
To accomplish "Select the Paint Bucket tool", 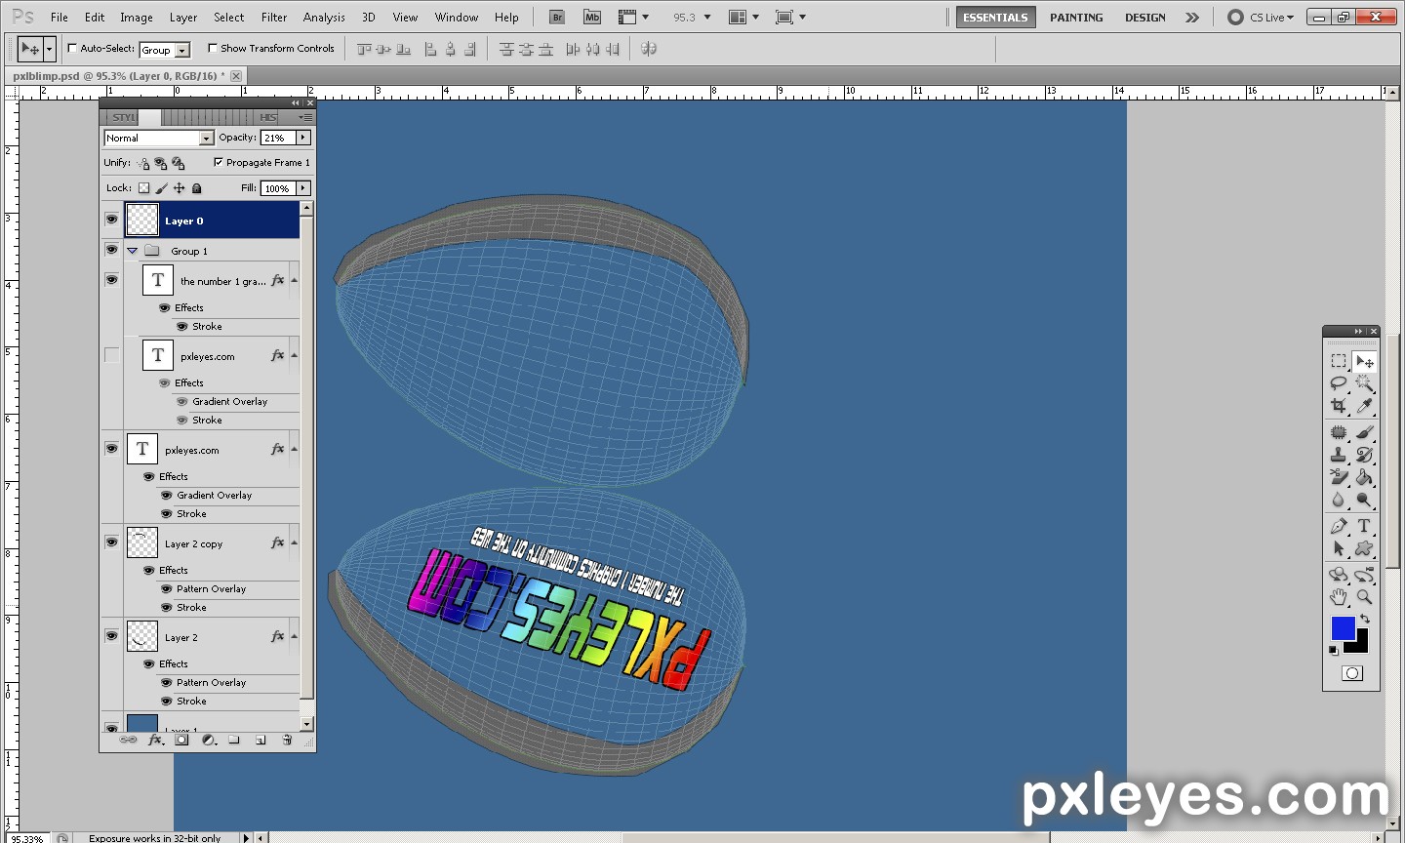I will pyautogui.click(x=1364, y=477).
